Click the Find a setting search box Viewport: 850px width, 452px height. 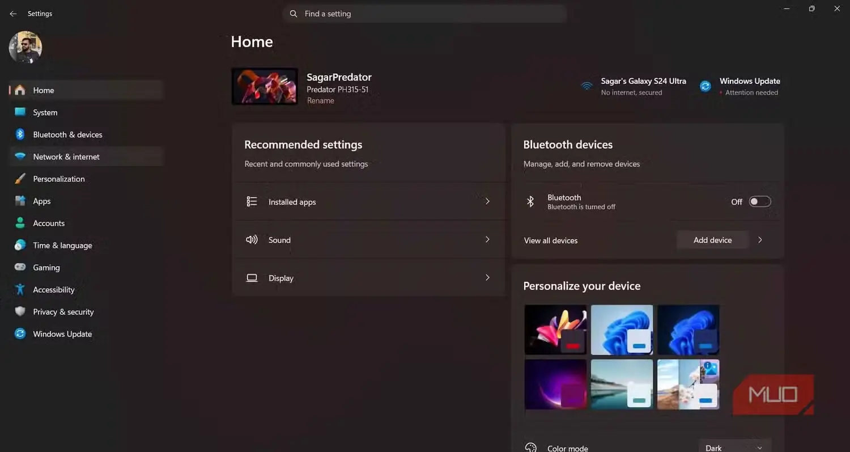pyautogui.click(x=424, y=14)
